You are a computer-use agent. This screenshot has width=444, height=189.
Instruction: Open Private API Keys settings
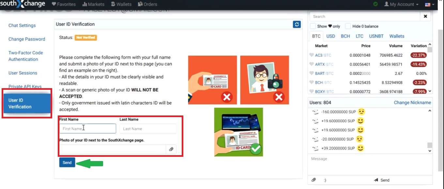coord(25,87)
